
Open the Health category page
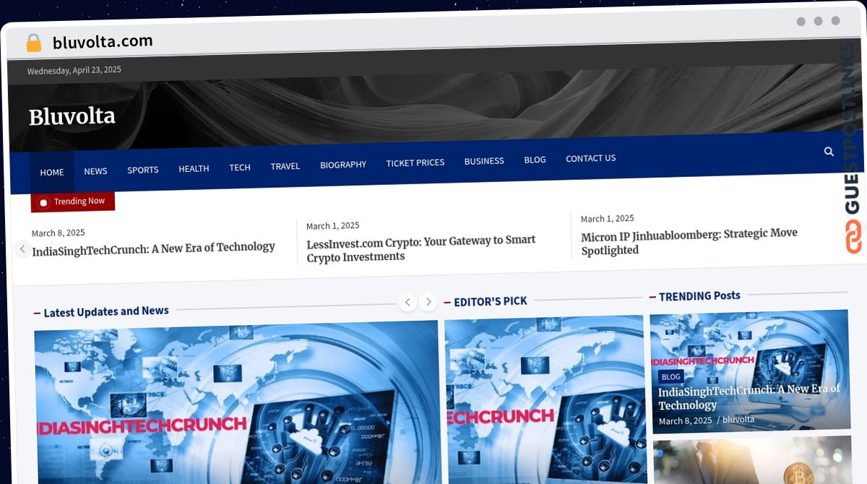tap(194, 168)
